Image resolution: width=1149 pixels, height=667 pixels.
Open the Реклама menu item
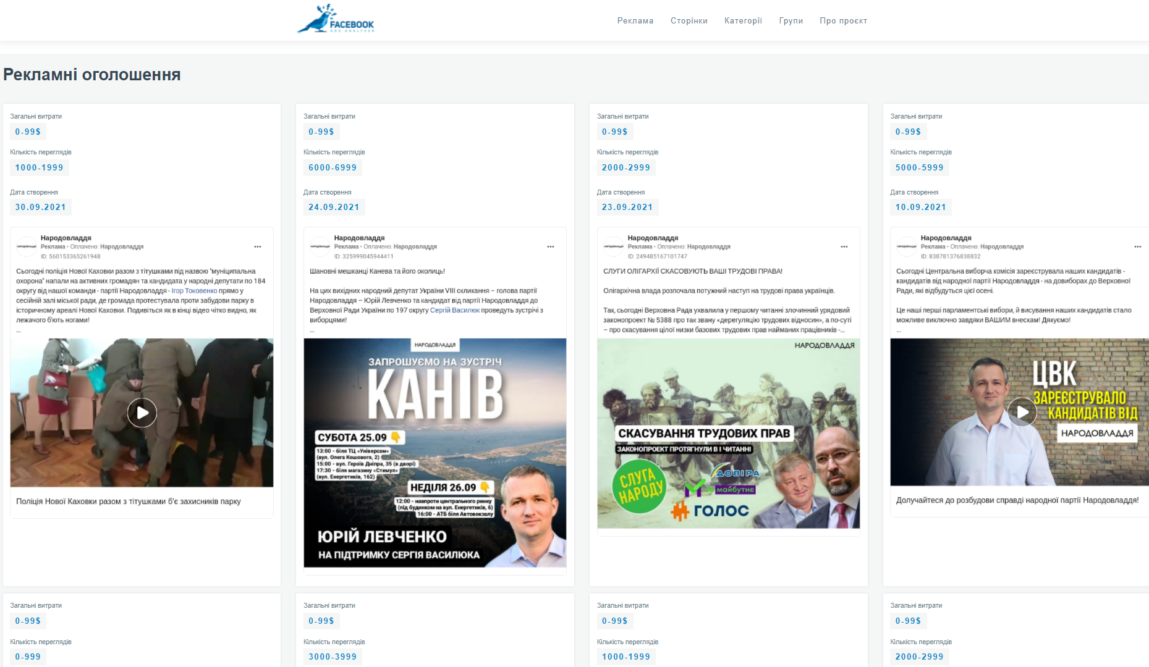pos(635,21)
